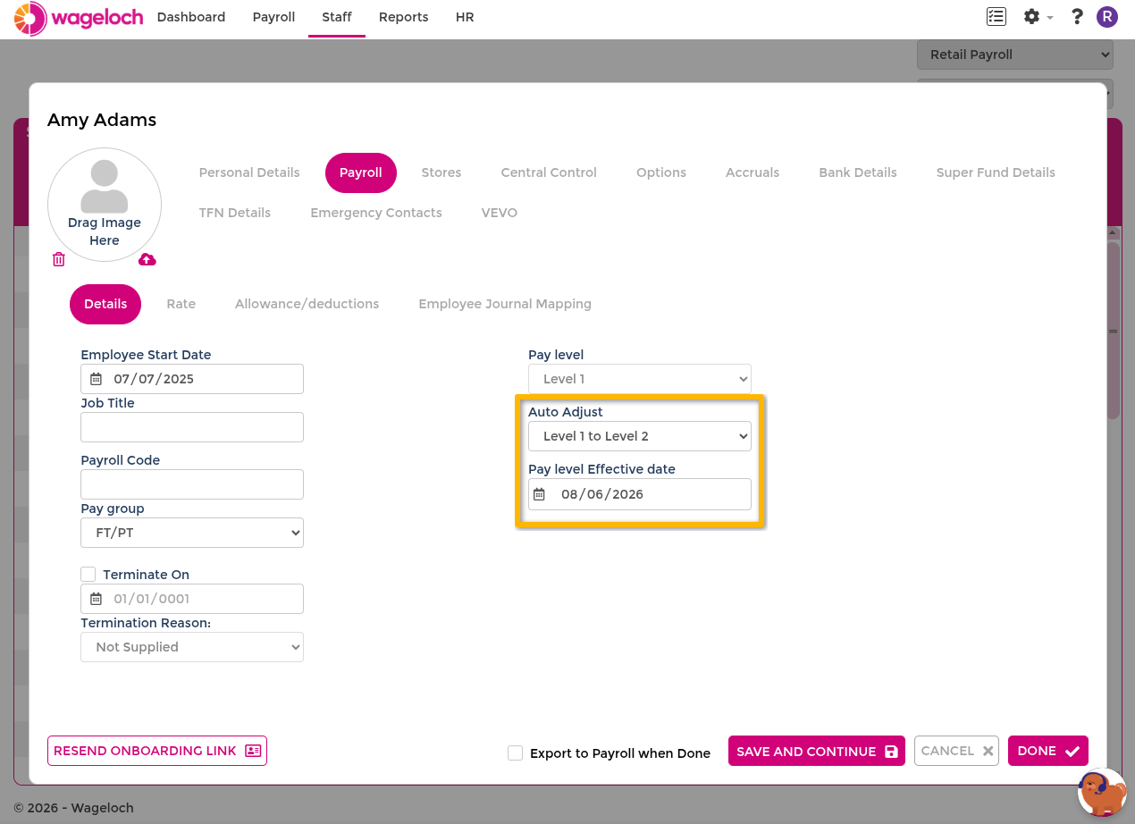Click the Job Title input field

point(192,427)
